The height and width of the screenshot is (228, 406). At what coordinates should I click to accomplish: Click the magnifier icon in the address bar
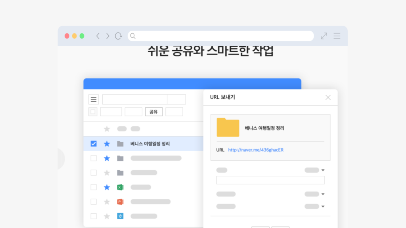click(x=132, y=36)
